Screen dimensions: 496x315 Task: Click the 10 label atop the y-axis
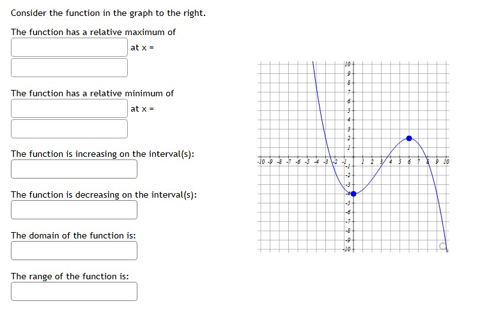(x=347, y=64)
